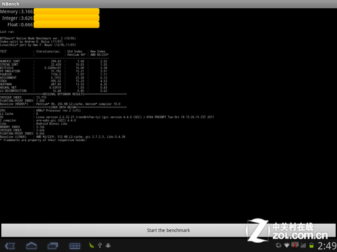Tap the green leaf notification icon
Screen dimensions: 337x252
coord(92,245)
